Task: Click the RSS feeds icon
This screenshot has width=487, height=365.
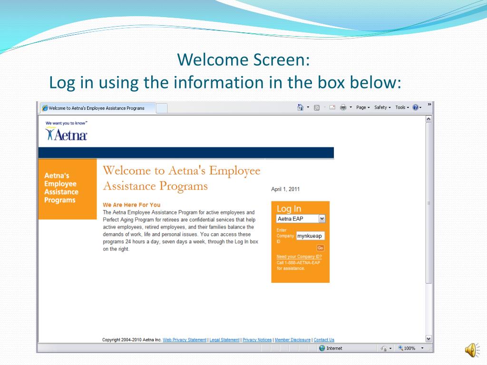Action: 317,108
